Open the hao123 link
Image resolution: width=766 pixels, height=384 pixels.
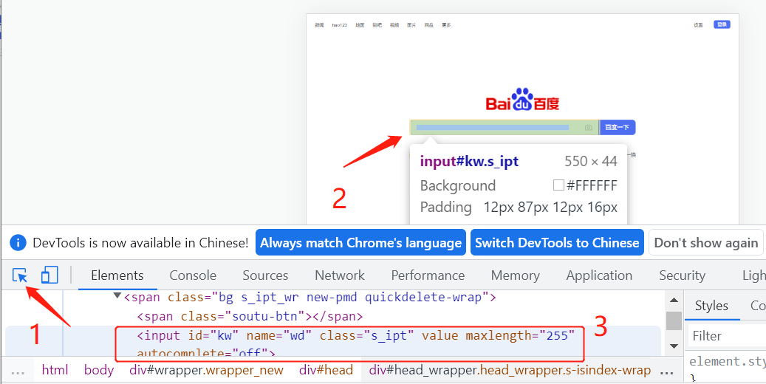point(340,25)
